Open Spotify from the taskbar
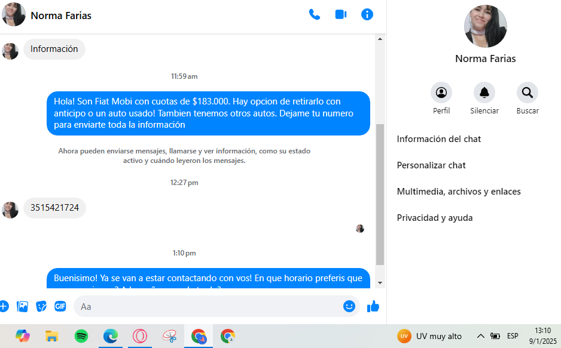The height and width of the screenshot is (348, 561). click(81, 336)
